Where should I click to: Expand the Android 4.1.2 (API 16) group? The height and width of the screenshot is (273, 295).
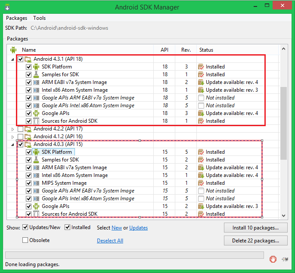click(x=12, y=137)
